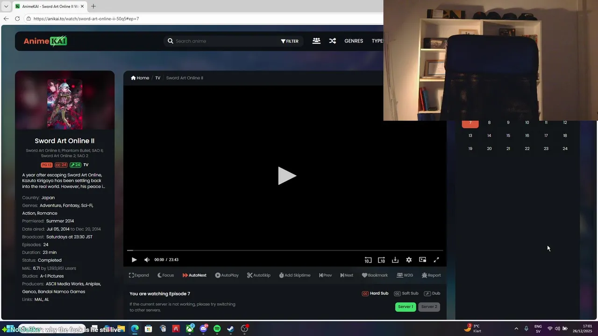Go to the Prev episode

coord(325,275)
